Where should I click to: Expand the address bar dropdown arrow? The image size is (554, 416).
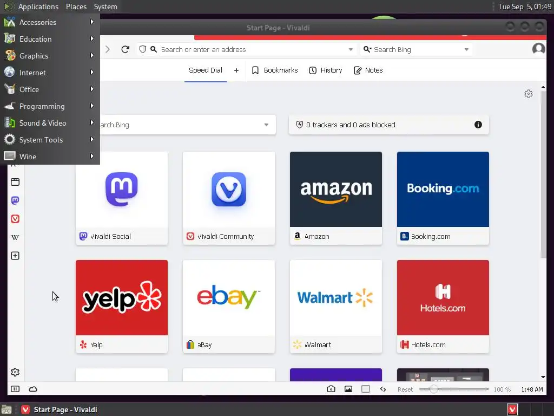pos(351,49)
